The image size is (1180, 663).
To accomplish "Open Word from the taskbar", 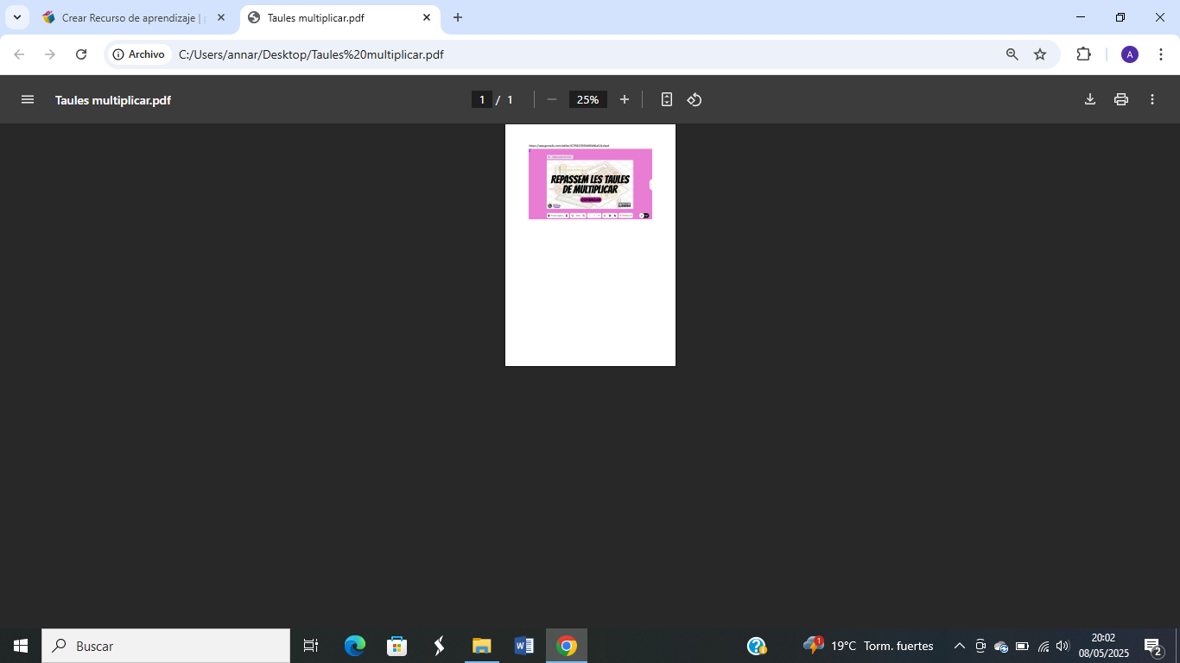I will 523,646.
